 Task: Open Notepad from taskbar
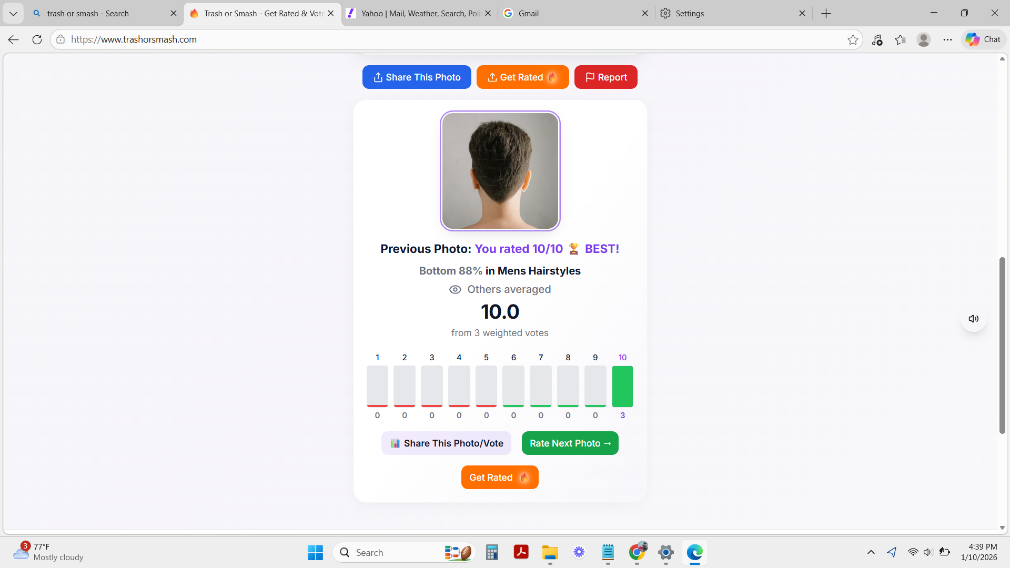tap(608, 553)
